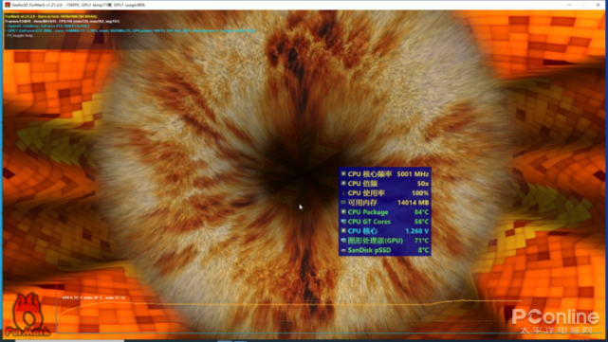Click the F1 toggle help text line
Viewport: 608px width, 342px height.
(20, 35)
